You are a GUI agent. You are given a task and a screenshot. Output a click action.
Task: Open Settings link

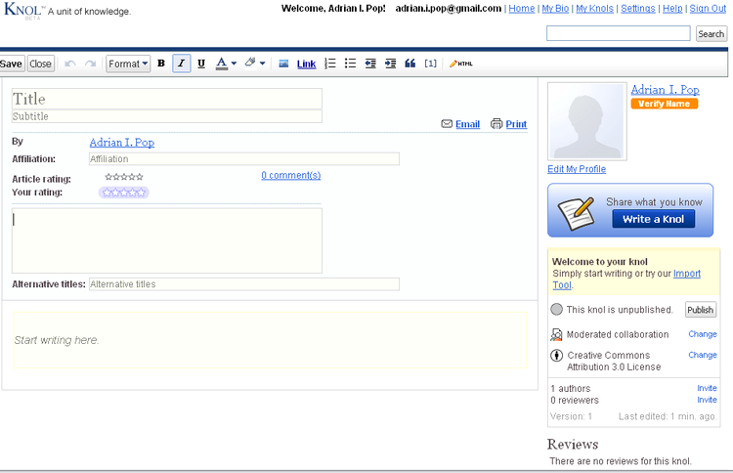point(638,9)
